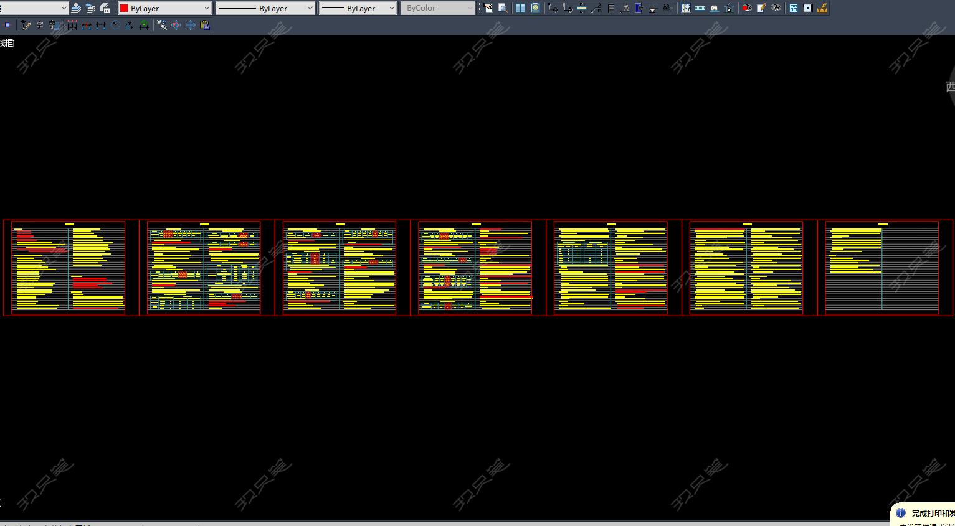The image size is (955, 526).
Task: Click the two-column layout icon
Action: (520, 8)
